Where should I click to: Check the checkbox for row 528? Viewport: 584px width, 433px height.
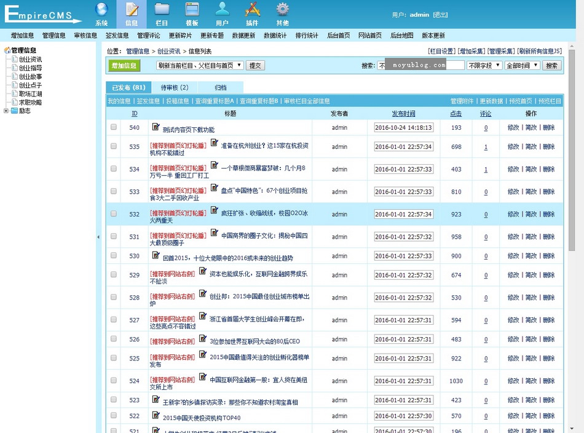pyautogui.click(x=114, y=297)
